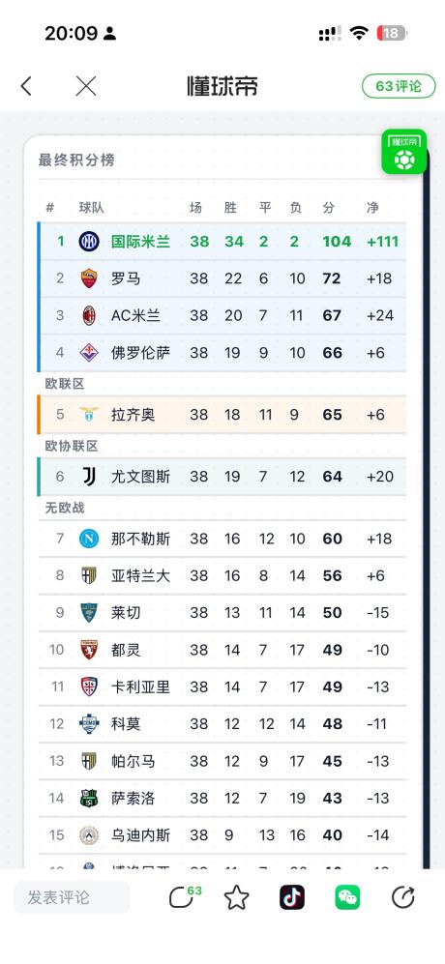Screen dimensions: 445x964
Task: Share via the TikTok icon
Action: point(292,897)
